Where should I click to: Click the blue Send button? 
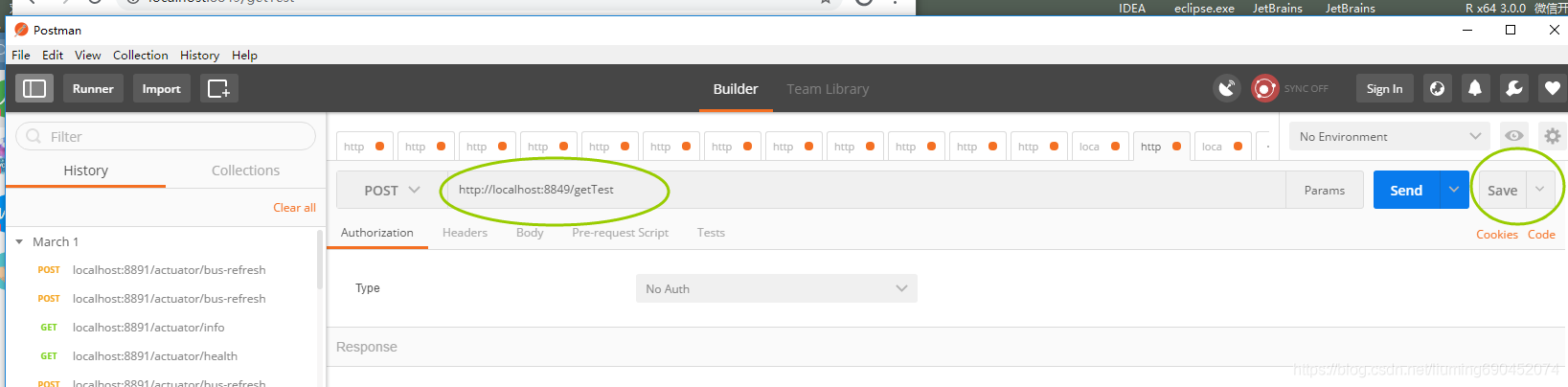point(1406,190)
